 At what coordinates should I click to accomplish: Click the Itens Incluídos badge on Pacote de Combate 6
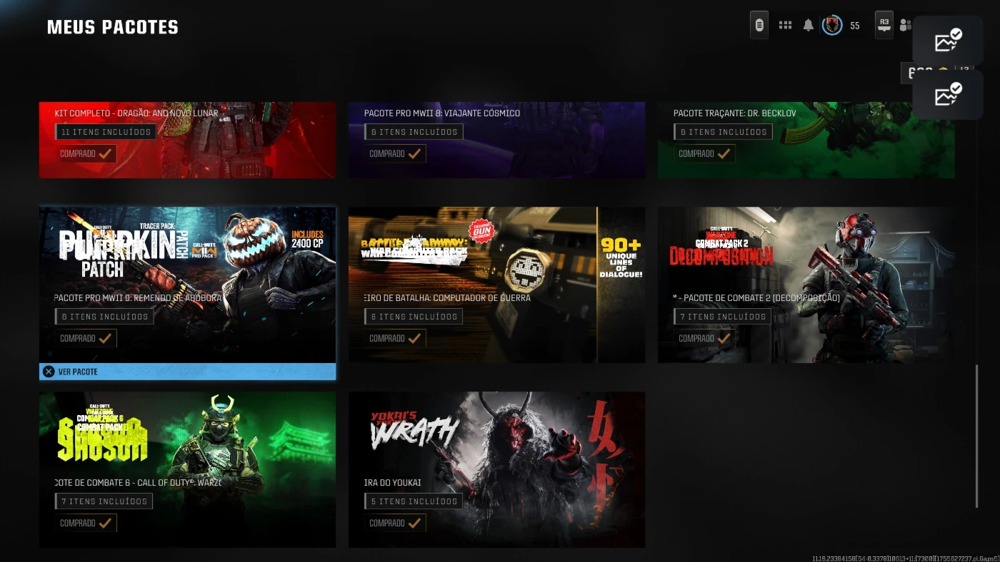click(x=104, y=501)
